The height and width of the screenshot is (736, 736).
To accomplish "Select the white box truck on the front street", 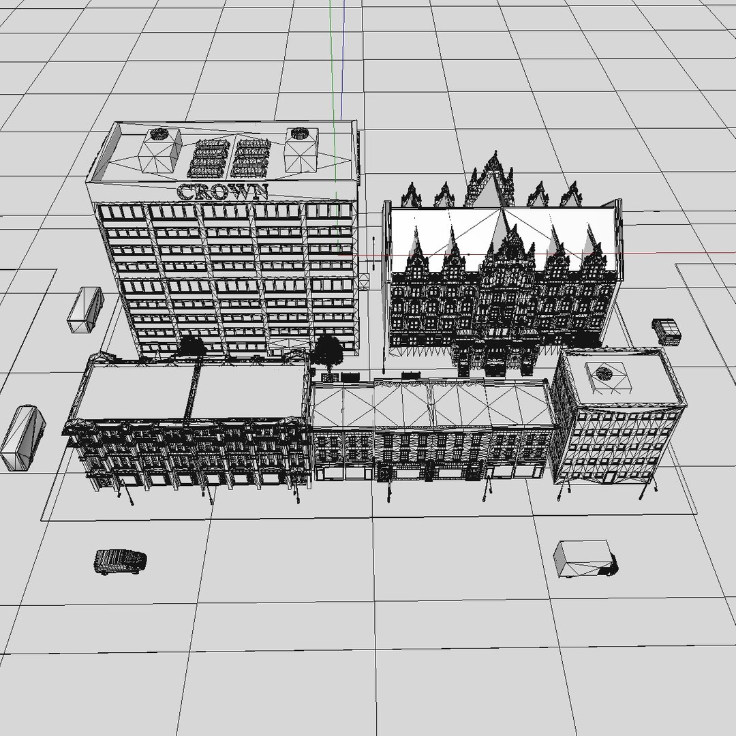I will [x=585, y=559].
